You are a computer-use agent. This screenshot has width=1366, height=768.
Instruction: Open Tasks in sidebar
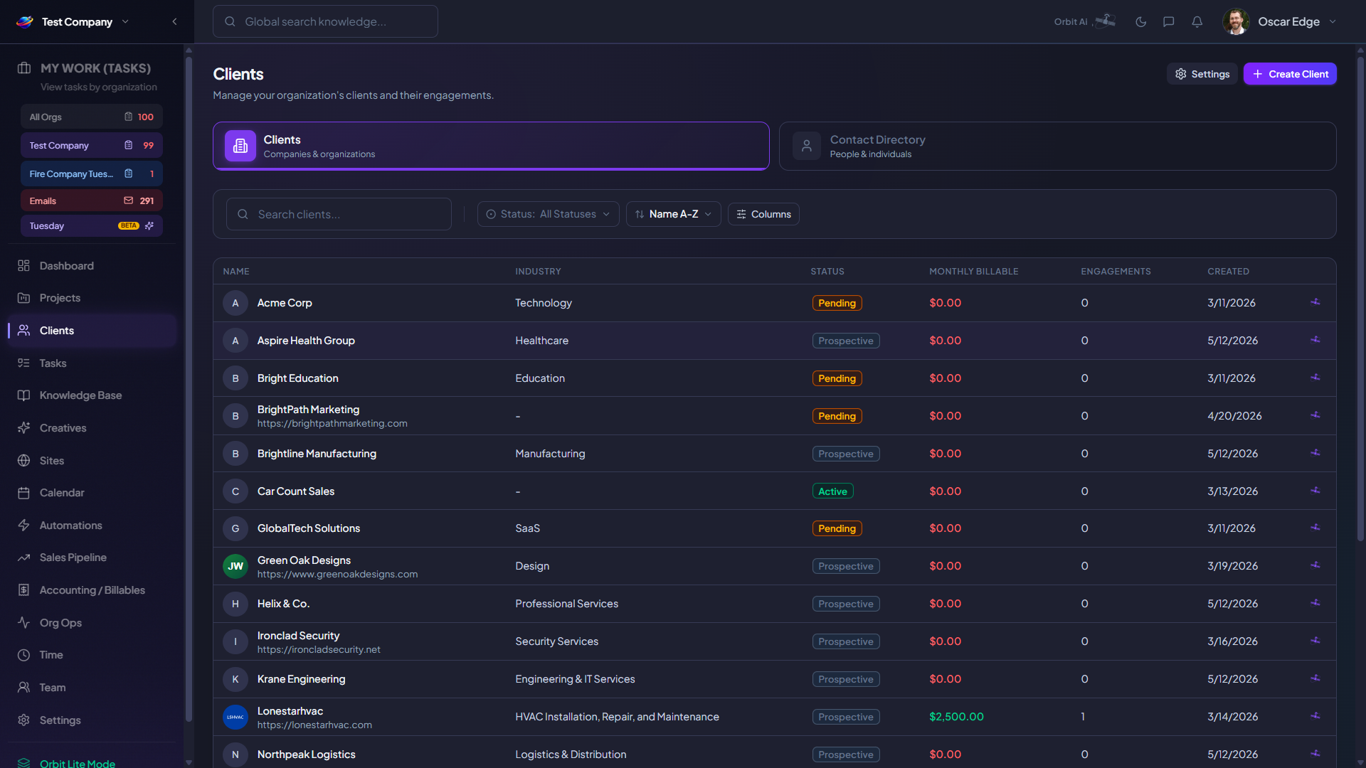(92, 363)
